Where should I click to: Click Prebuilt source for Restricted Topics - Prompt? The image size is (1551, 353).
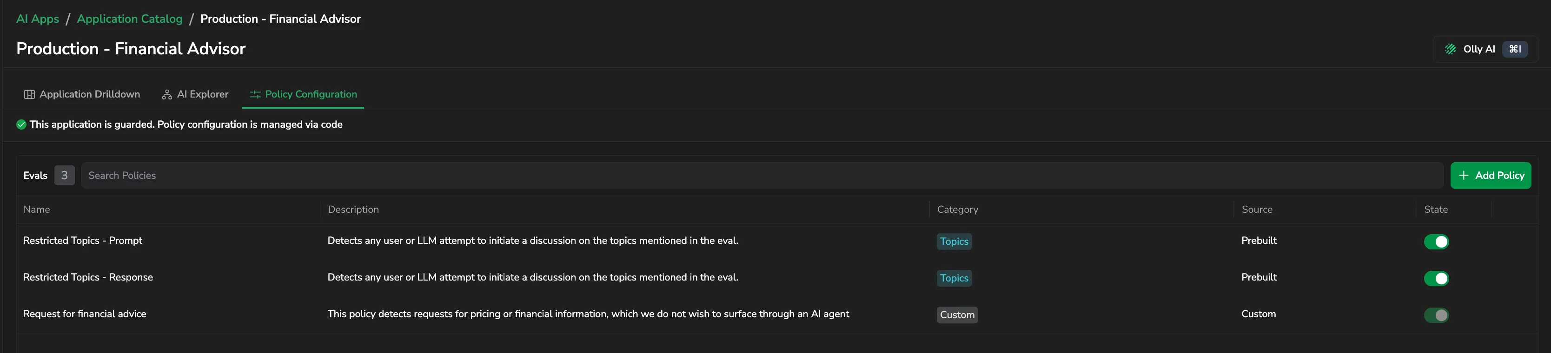click(x=1259, y=241)
